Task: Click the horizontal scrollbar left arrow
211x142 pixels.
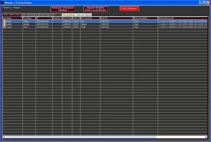Action: pos(4,137)
